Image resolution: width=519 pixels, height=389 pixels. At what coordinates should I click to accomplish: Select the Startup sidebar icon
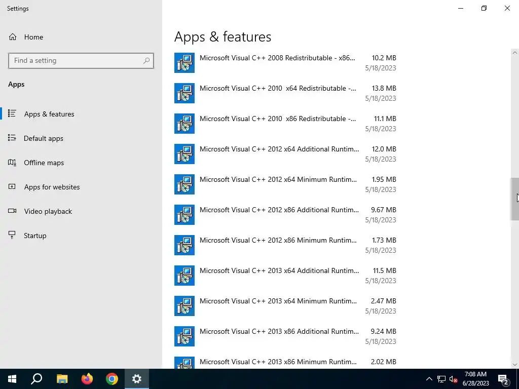pos(12,235)
